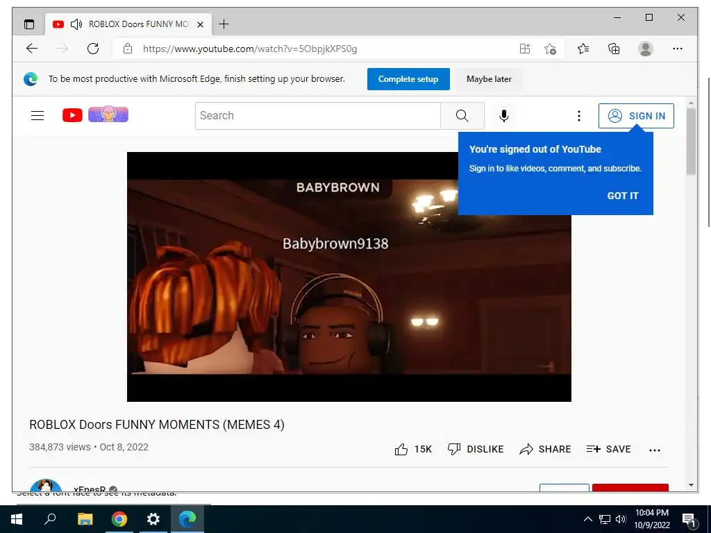The image size is (711, 533).
Task: Click the 384,873 views text
Action: [60, 447]
